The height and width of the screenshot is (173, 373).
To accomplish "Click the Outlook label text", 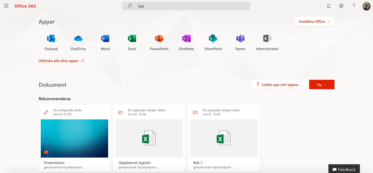I will click(x=51, y=49).
